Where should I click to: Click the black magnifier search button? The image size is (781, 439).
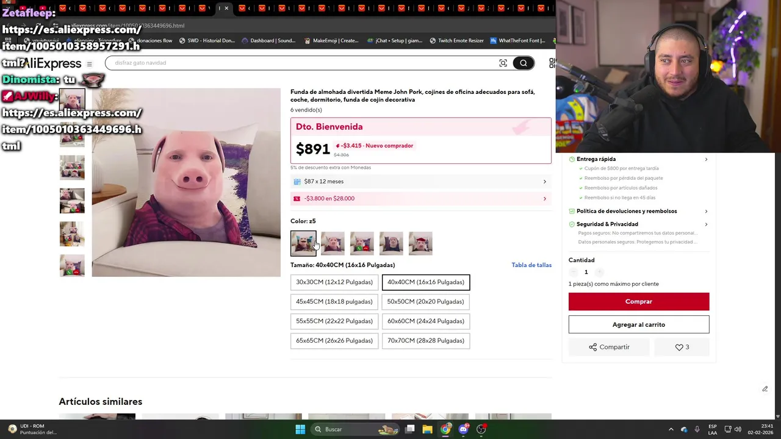pos(524,63)
